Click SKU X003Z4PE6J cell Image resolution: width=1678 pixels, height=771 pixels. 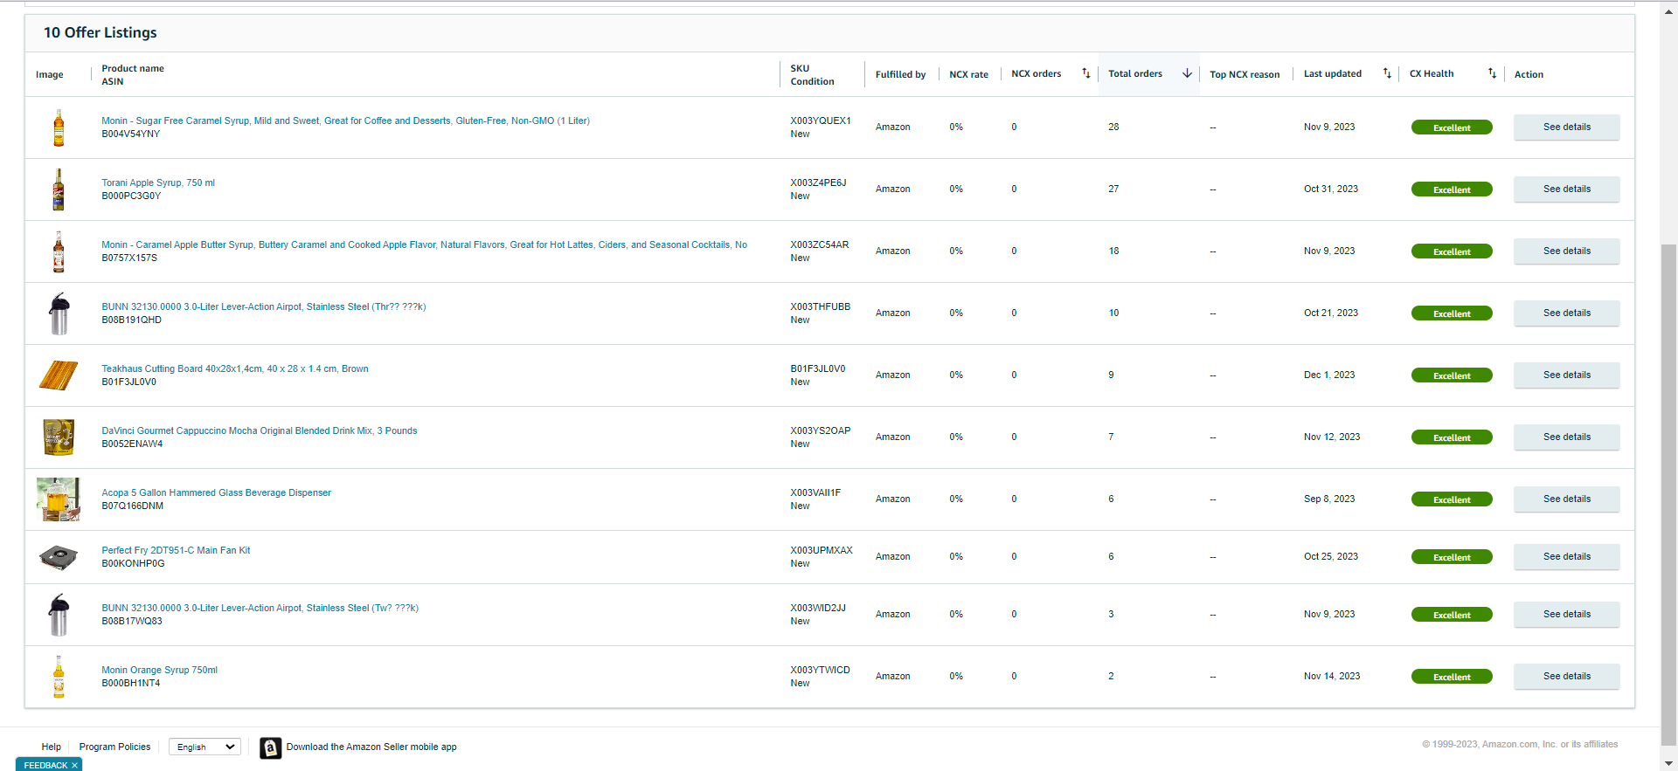click(x=818, y=182)
